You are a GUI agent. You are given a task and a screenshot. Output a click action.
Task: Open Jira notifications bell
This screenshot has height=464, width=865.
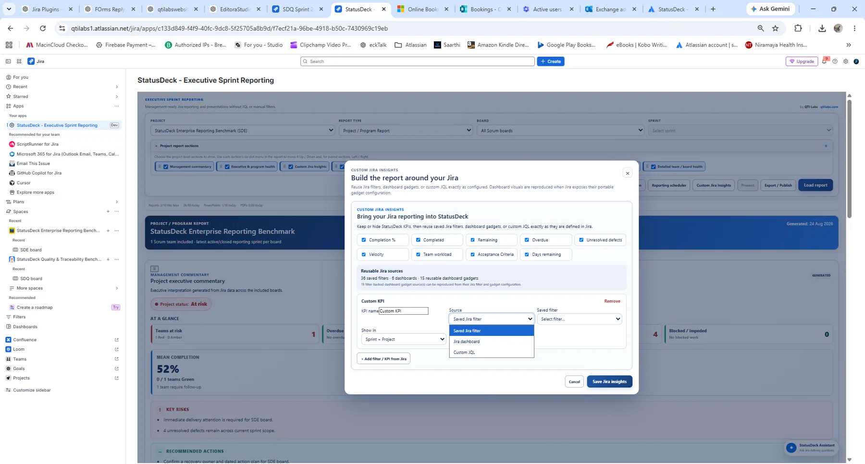tap(825, 61)
